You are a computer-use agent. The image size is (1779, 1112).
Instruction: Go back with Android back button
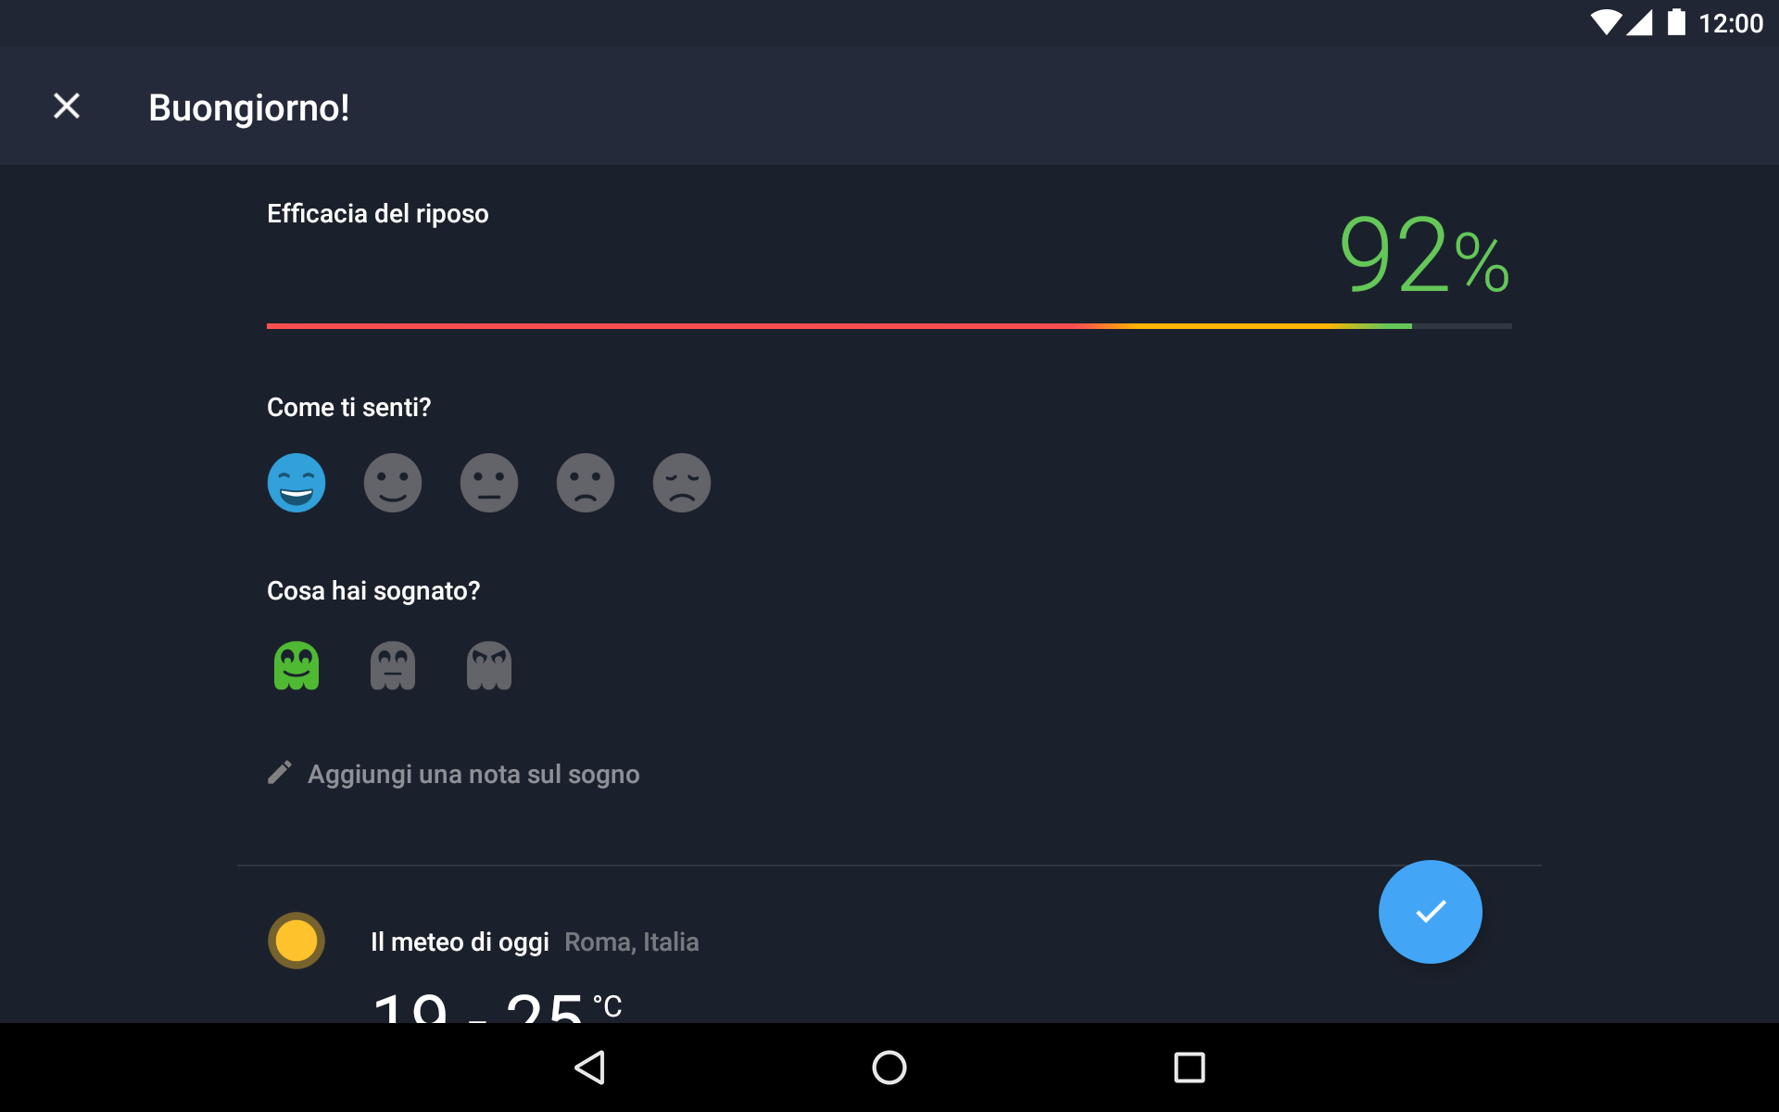pyautogui.click(x=590, y=1068)
